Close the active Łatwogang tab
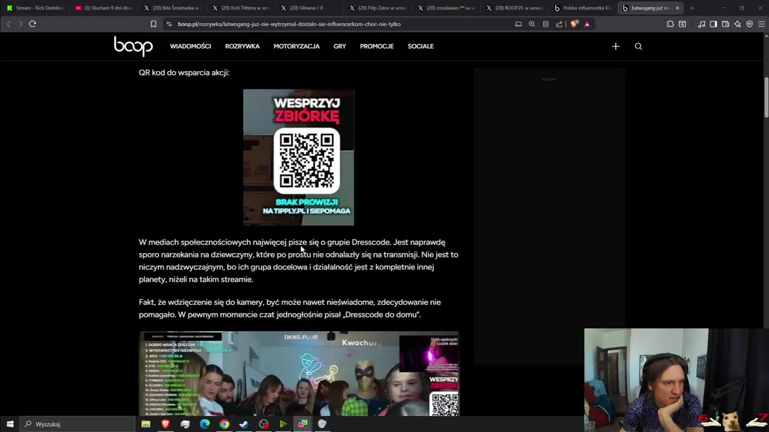Screen dimensions: 769x432 [x=677, y=8]
